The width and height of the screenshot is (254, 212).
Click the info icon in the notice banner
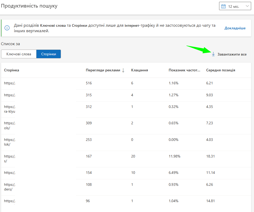[7, 28]
